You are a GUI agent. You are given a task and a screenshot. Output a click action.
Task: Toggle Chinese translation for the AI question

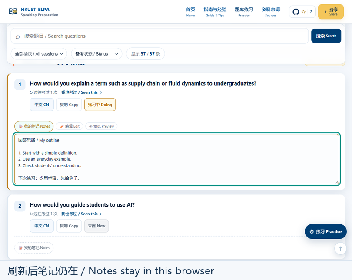42,226
